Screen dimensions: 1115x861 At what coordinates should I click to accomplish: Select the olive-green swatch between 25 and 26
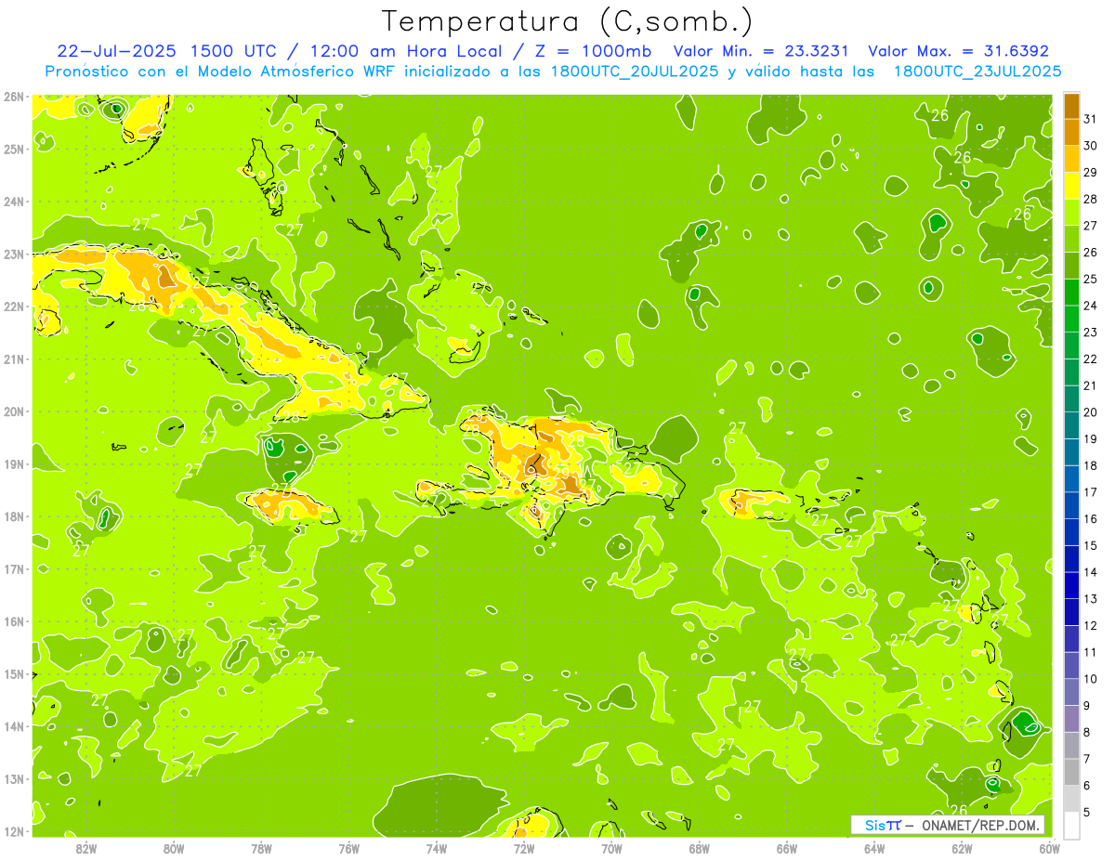(x=1071, y=266)
